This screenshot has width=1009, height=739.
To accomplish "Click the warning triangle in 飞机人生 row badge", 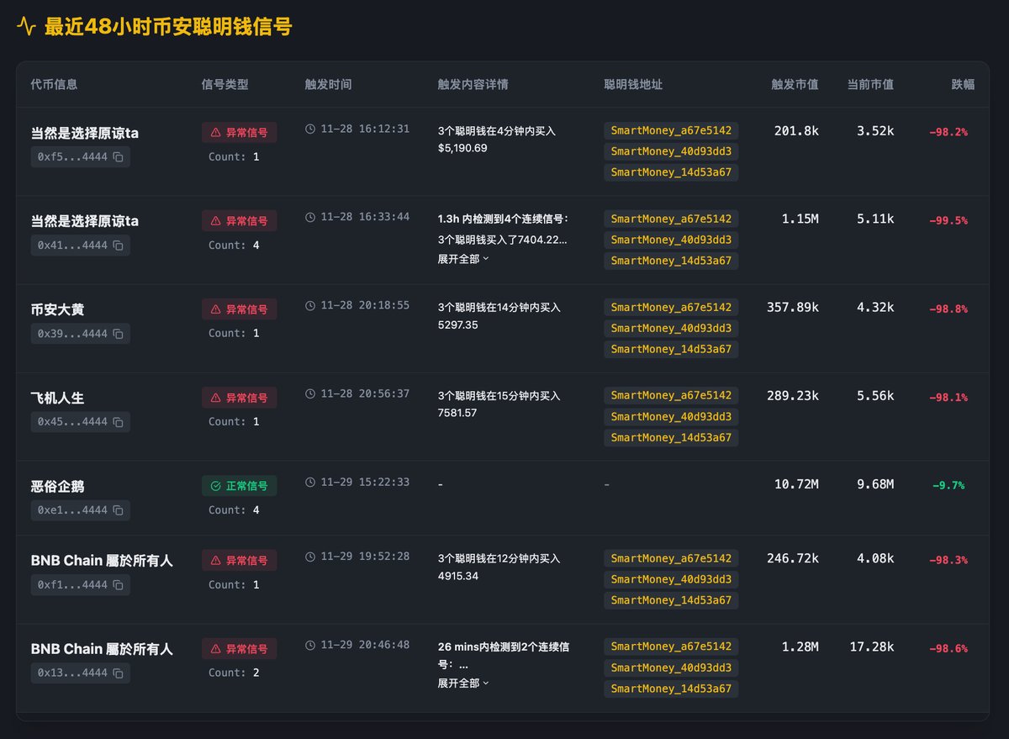I will (215, 398).
